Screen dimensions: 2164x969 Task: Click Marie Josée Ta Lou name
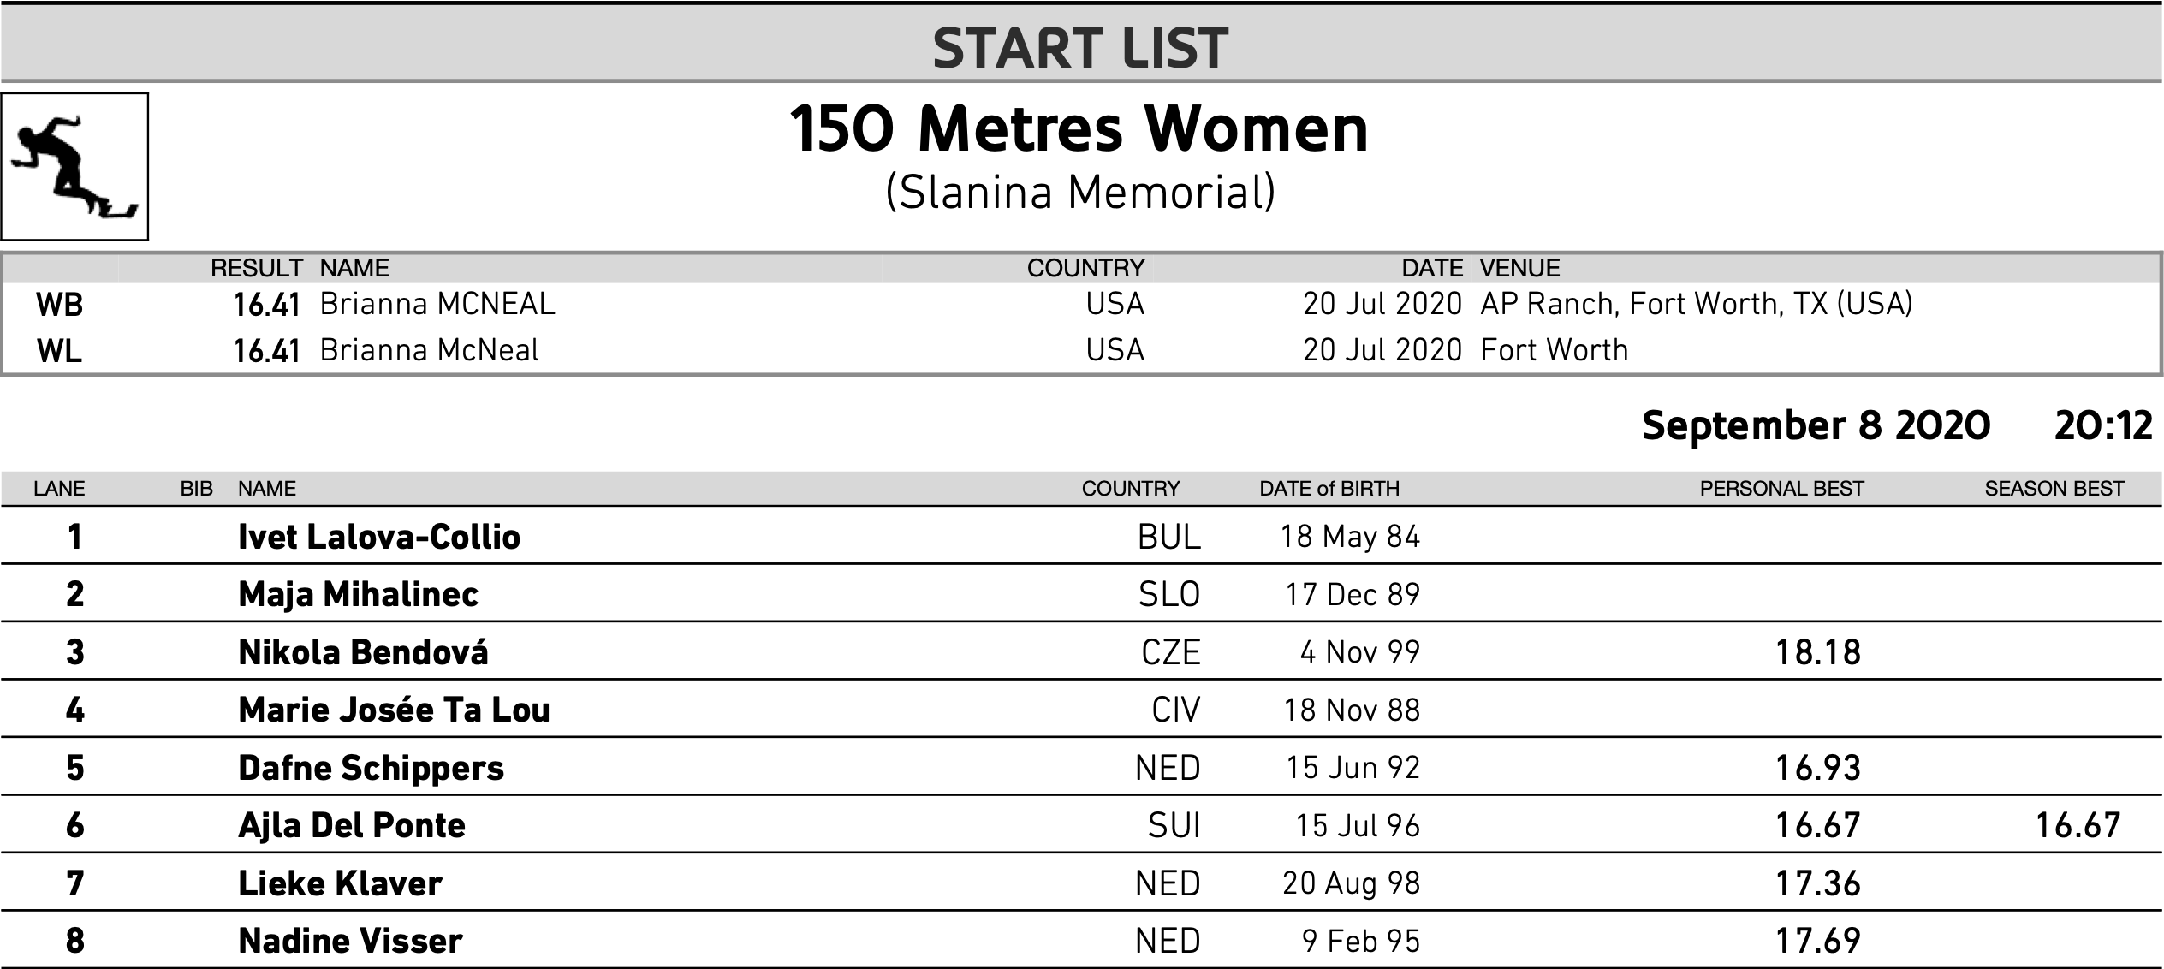pos(395,710)
